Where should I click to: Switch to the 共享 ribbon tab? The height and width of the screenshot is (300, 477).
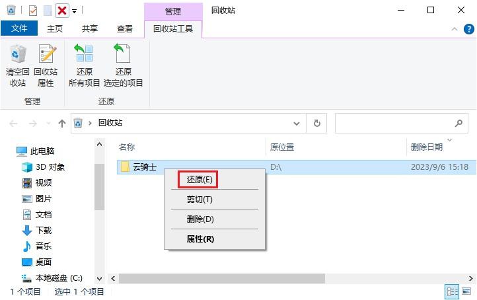pos(90,29)
